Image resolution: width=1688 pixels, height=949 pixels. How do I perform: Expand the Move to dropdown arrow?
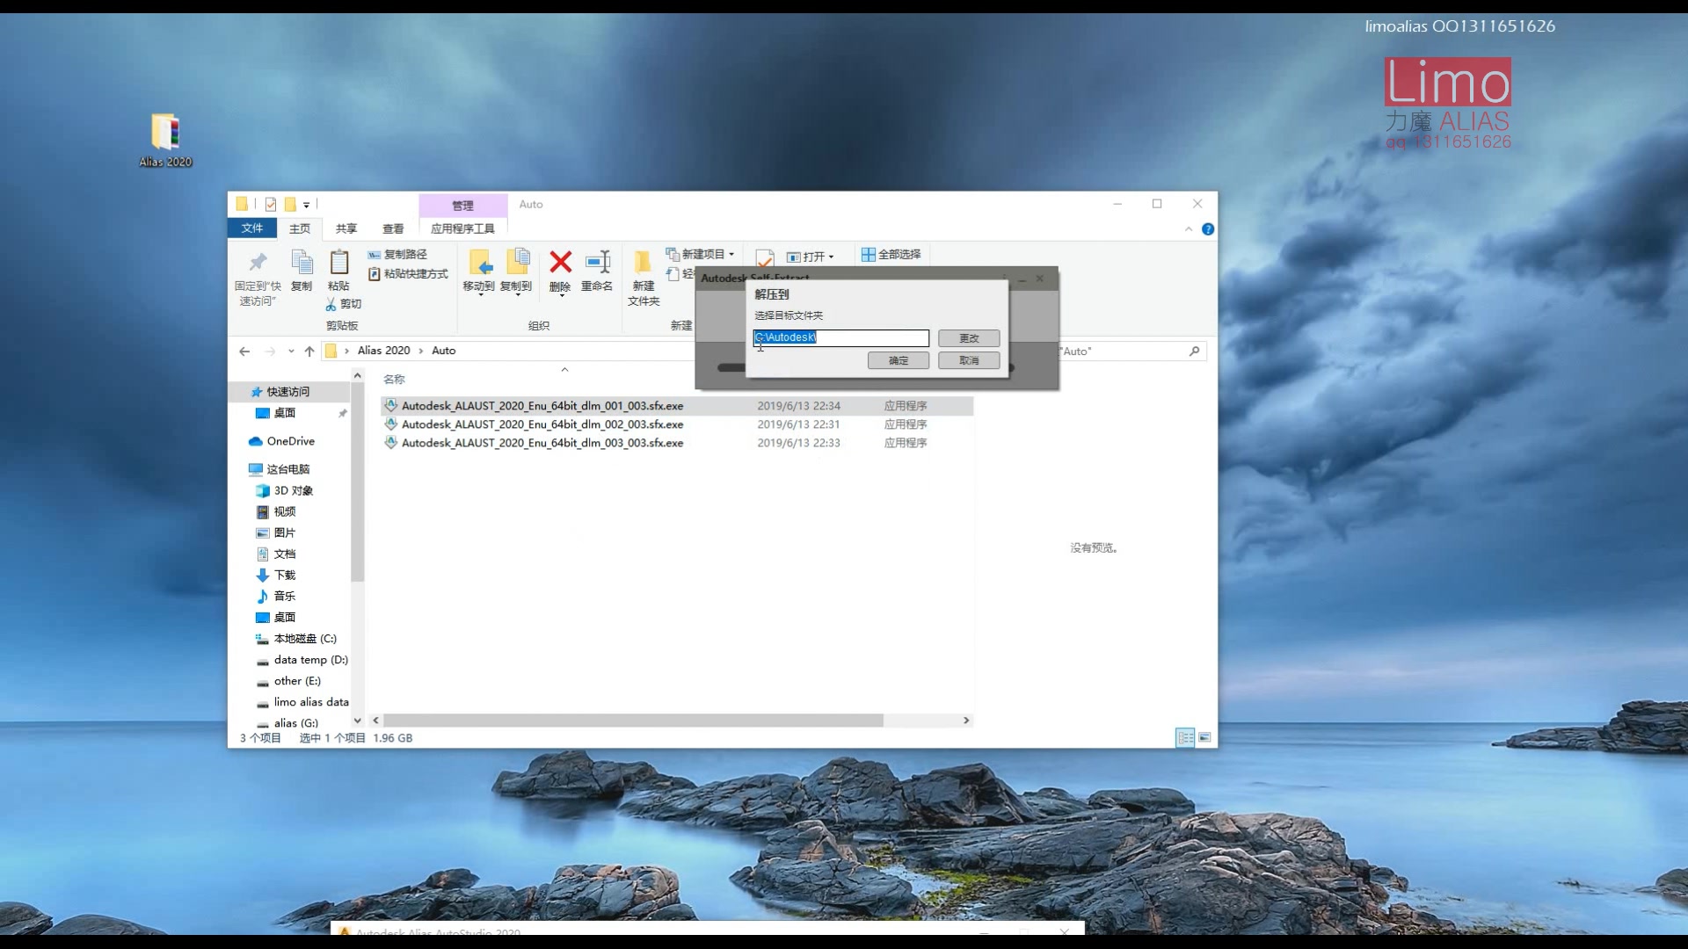(x=480, y=295)
